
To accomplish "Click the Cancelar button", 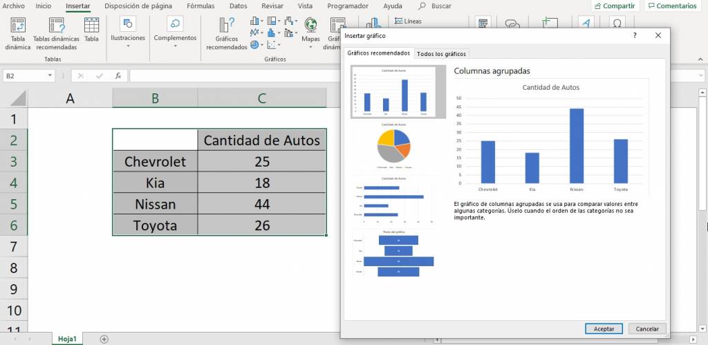I will coord(647,329).
